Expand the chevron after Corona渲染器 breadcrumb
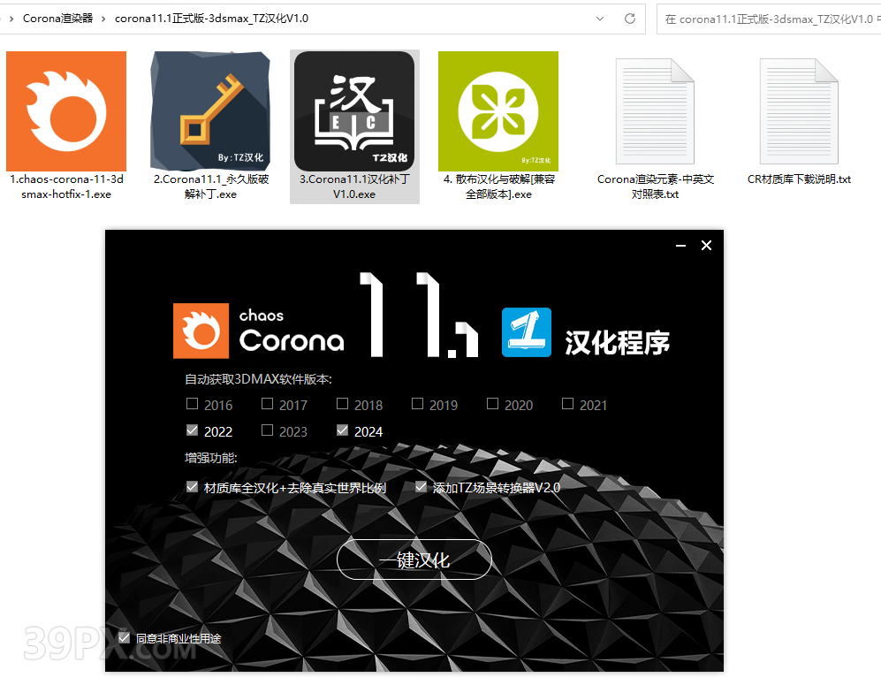 [103, 19]
